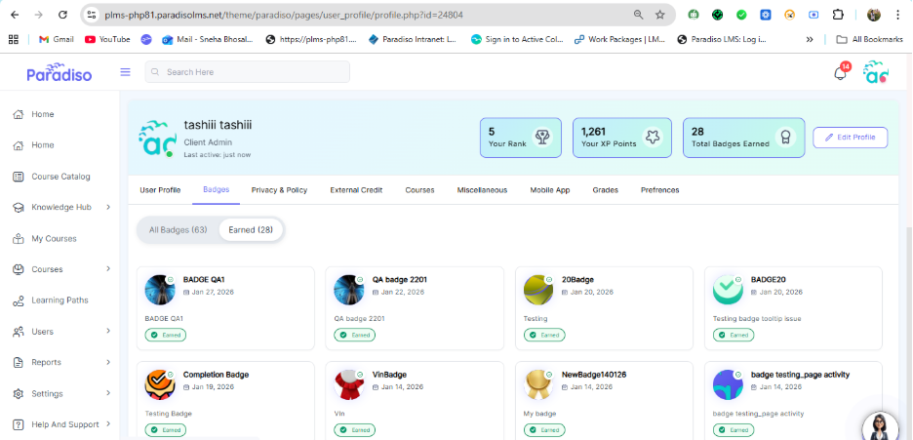Screen dimensions: 913x440
Task: Switch to the User Profile tab
Action: click(x=160, y=190)
